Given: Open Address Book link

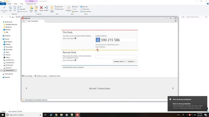Looking at the screenshot, I should coord(42,76).
